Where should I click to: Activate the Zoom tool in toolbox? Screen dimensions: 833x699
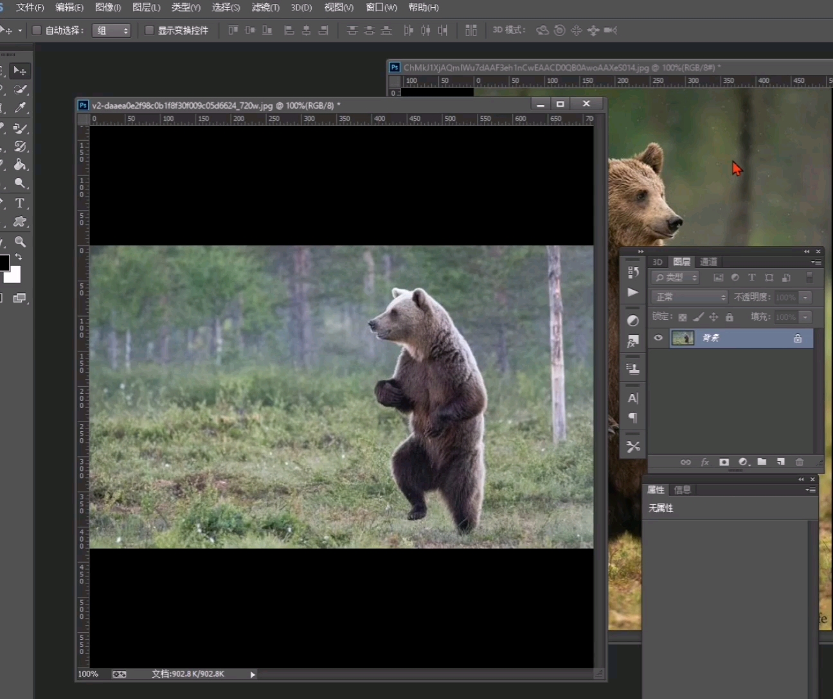[x=20, y=242]
